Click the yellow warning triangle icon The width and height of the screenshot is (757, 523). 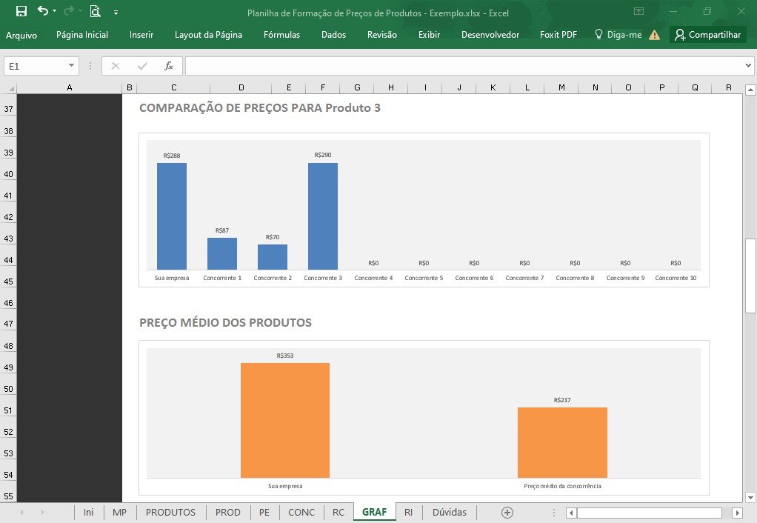click(654, 35)
